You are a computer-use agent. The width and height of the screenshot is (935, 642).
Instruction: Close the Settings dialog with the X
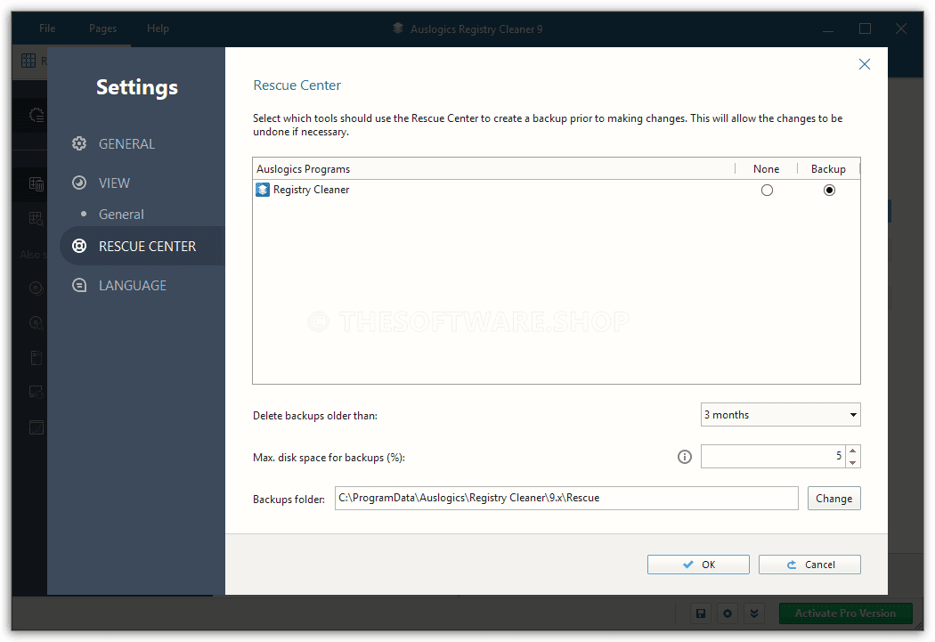tap(864, 64)
